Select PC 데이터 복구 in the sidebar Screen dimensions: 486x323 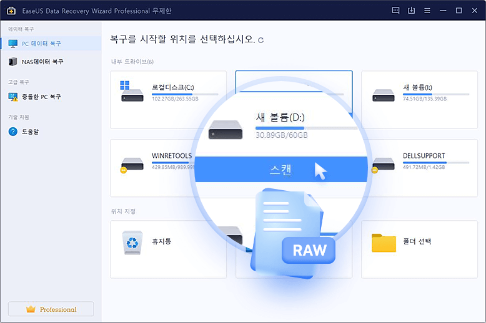click(42, 44)
